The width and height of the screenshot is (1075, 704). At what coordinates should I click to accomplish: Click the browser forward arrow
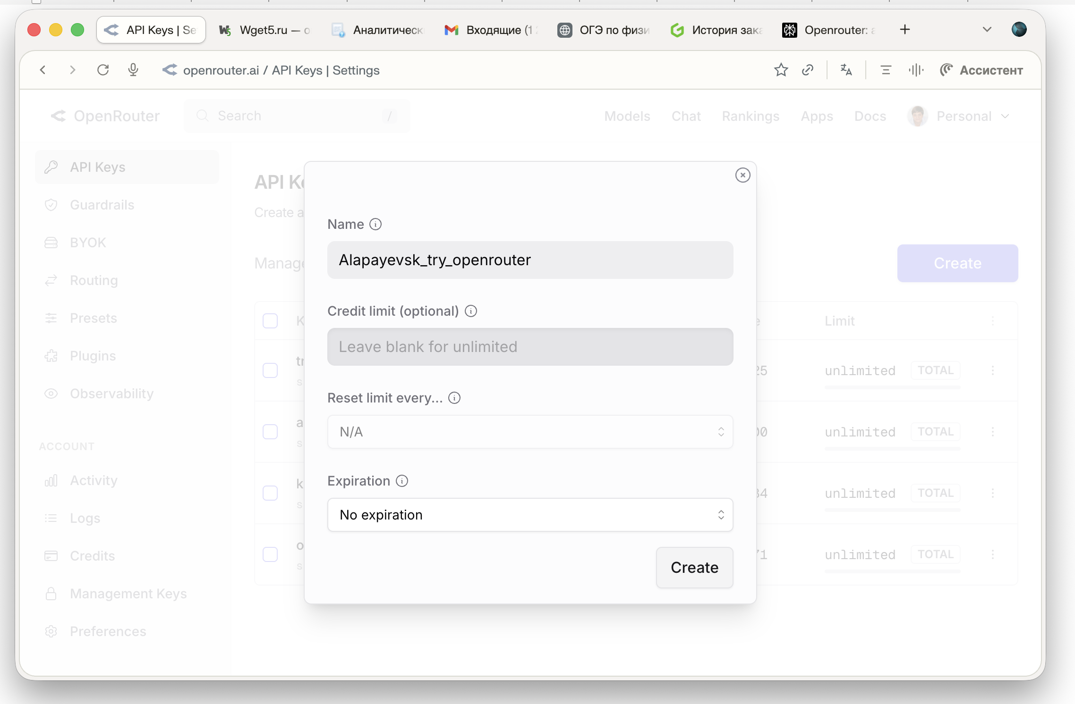click(x=72, y=70)
